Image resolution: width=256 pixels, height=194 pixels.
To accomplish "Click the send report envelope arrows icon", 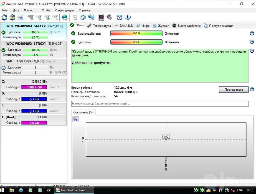I will pos(83,17).
